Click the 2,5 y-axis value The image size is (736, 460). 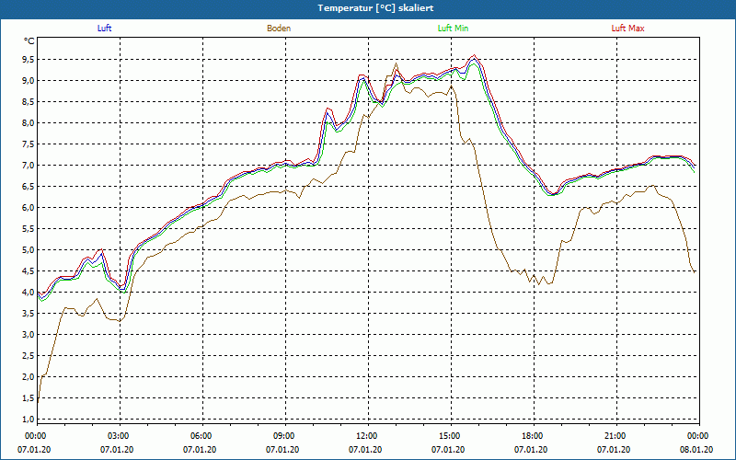click(29, 355)
